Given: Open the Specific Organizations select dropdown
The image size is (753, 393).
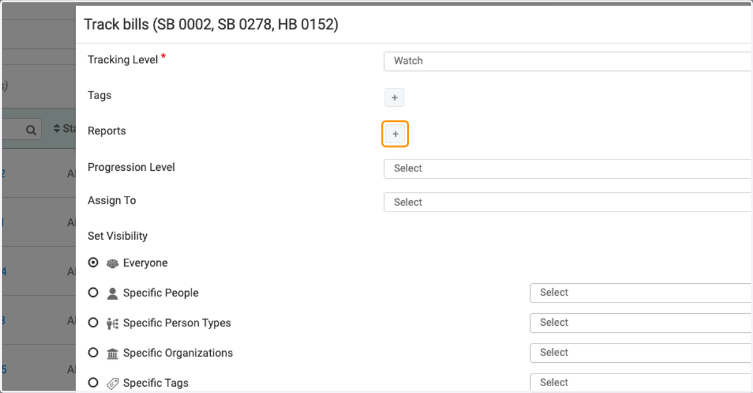Looking at the screenshot, I should click(x=641, y=353).
